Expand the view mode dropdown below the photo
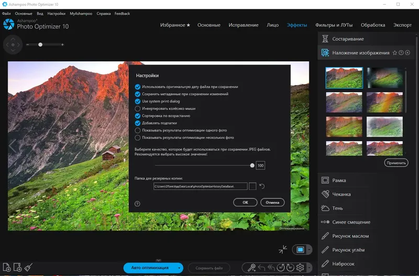The image size is (419, 276). click(309, 250)
